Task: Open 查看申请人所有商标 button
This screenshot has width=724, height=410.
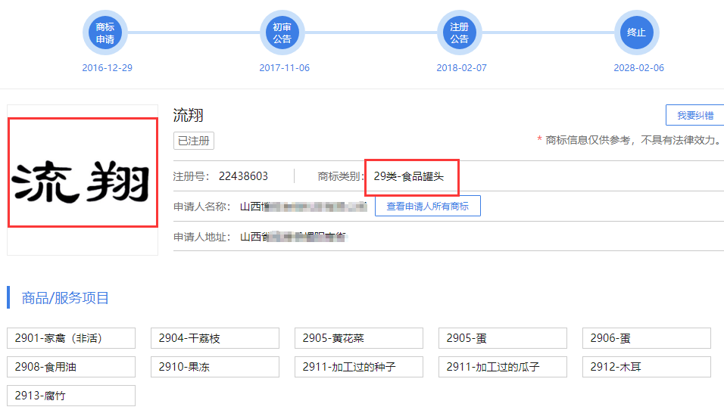Action: tap(428, 207)
